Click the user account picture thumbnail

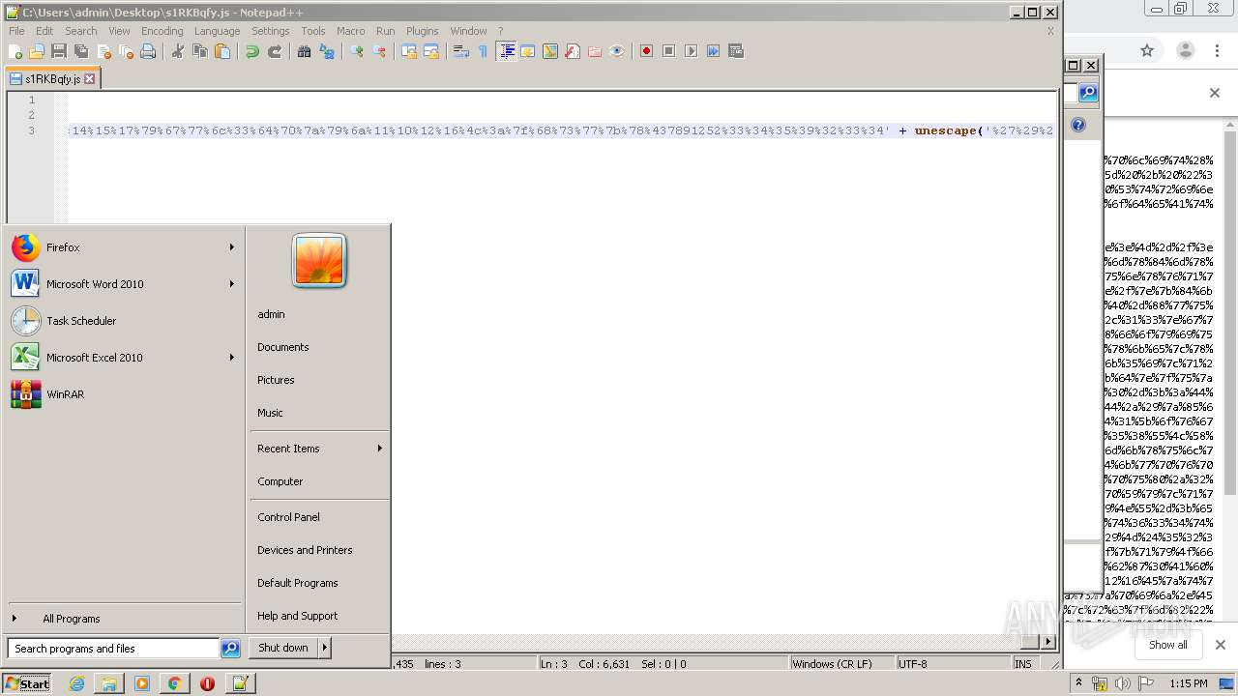click(x=319, y=261)
